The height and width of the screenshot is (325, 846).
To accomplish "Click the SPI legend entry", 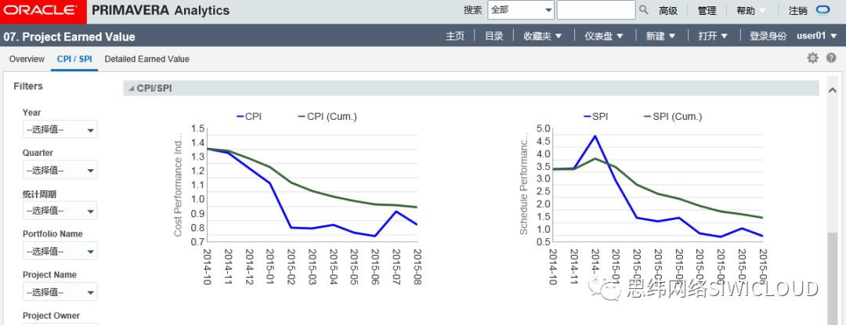I will click(595, 117).
